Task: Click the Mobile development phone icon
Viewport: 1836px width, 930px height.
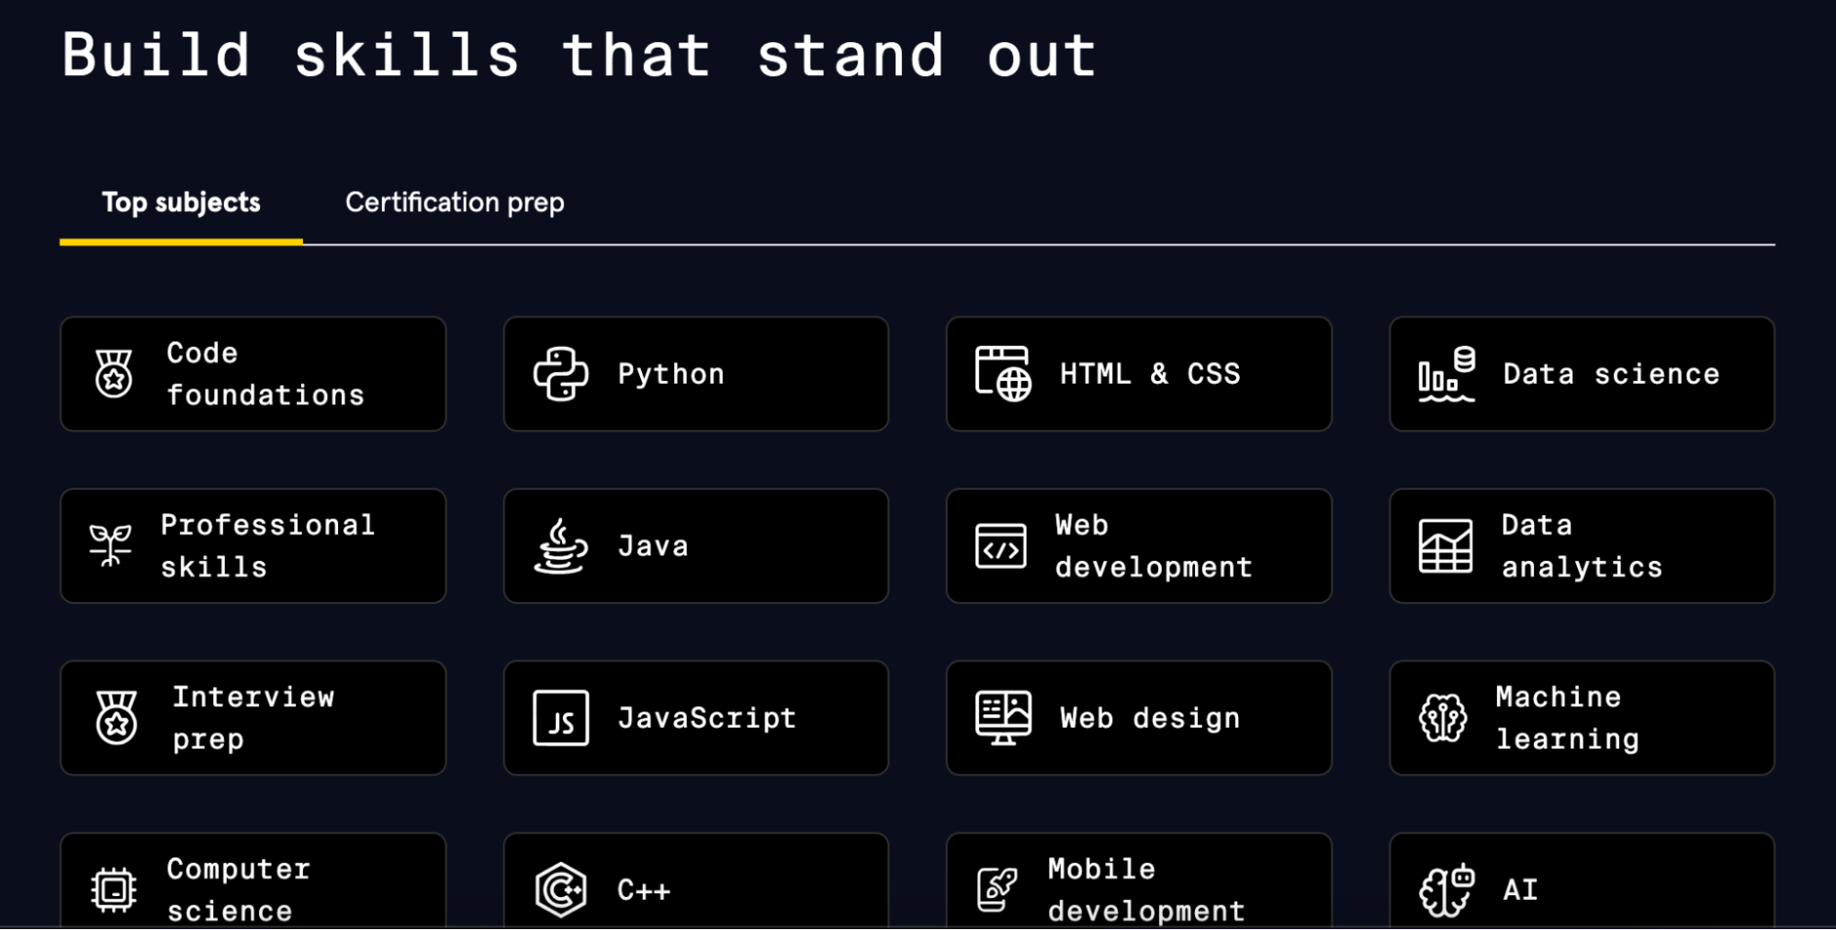Action: click(999, 888)
